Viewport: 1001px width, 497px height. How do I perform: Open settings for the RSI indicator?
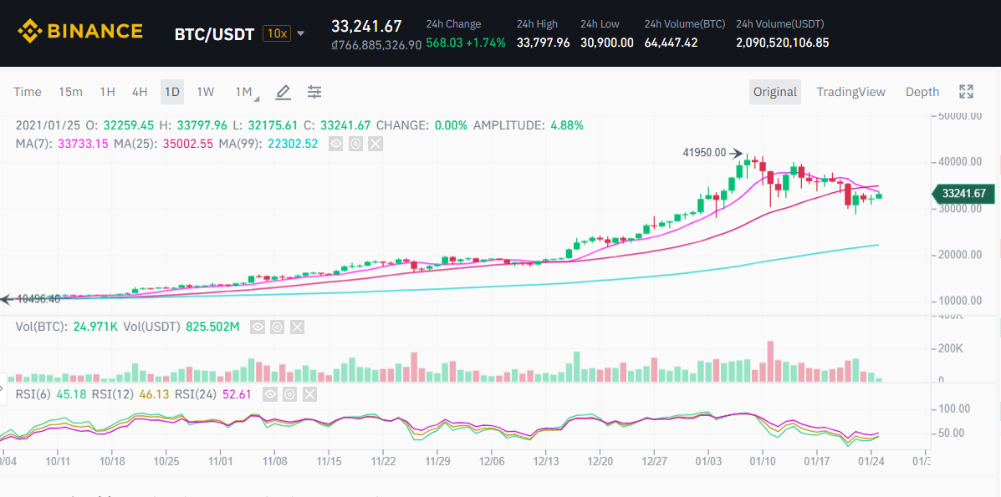[x=290, y=394]
